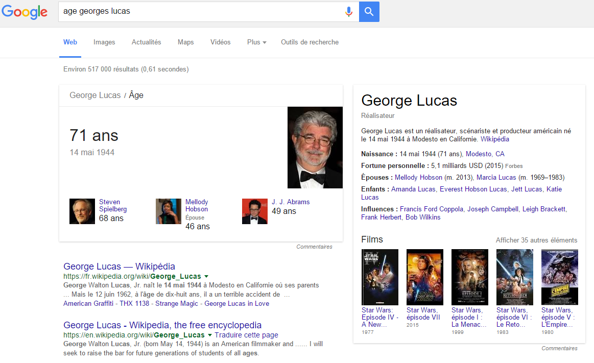Start voice search with microphone icon
Image resolution: width=594 pixels, height=363 pixels.
[348, 12]
